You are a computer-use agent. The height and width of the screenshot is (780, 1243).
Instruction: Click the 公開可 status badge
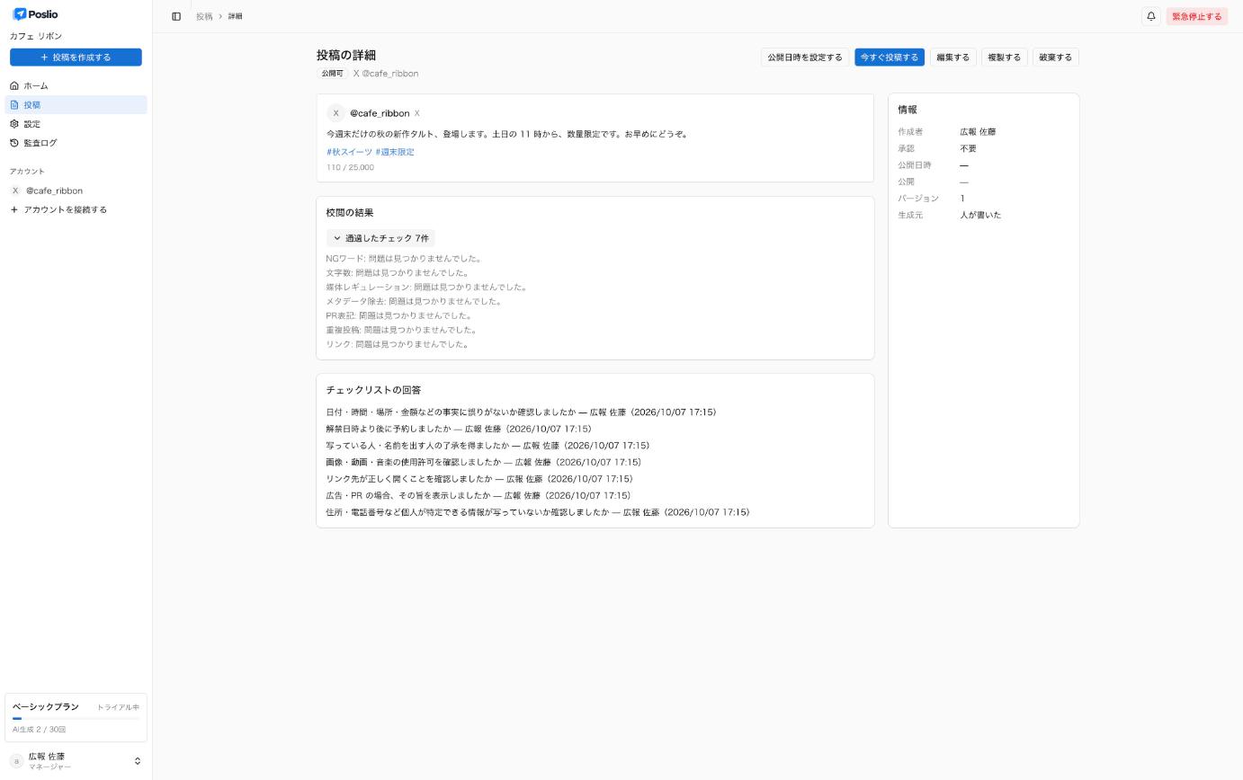click(x=333, y=74)
